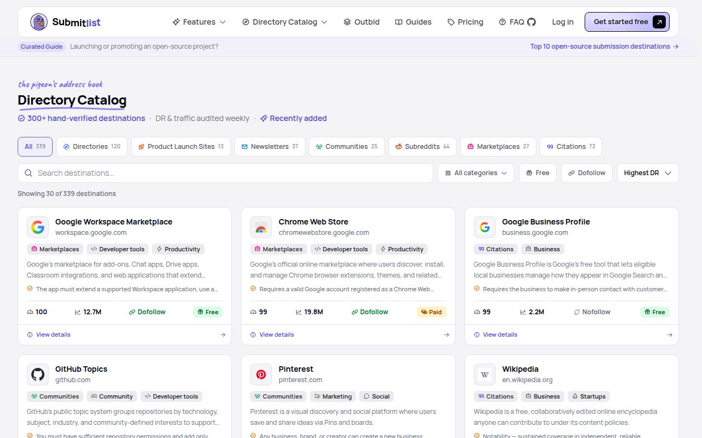
Task: Select the Directories tab
Action: pos(92,147)
